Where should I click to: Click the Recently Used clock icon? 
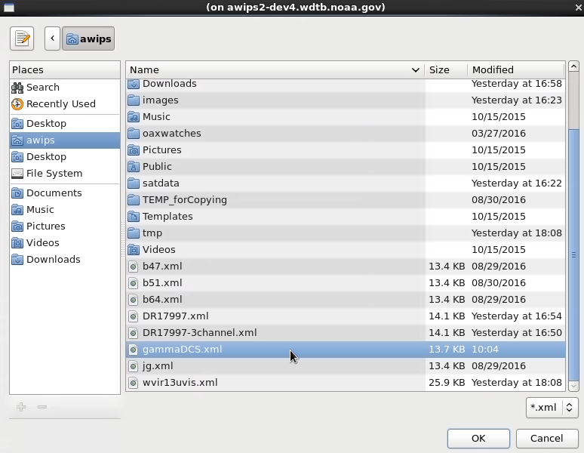[17, 104]
